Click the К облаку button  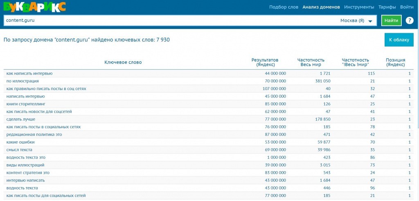399,40
